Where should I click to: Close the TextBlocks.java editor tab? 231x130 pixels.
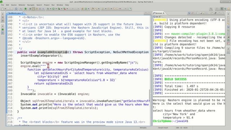click(22, 13)
